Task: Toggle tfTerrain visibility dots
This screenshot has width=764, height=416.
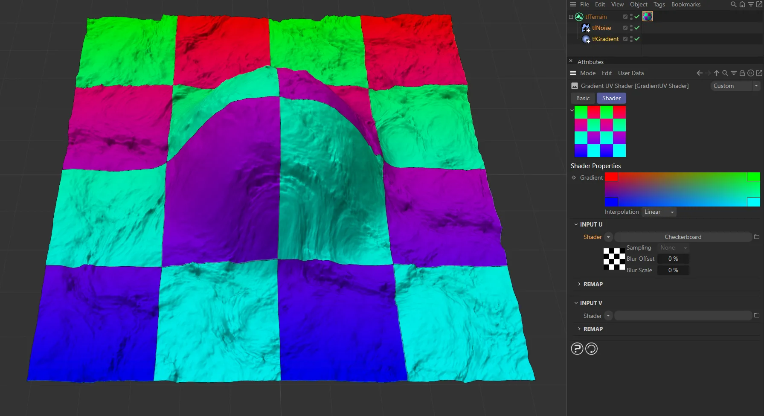Action: [631, 17]
